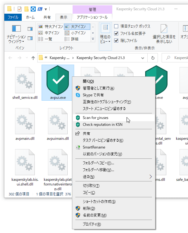Screen dimensions: 188x233
Task: Click the settings gear icon in the title bar
Action: tap(33, 9)
